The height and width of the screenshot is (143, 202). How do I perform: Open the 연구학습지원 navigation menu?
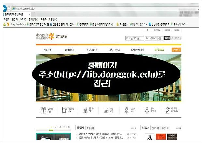tap(92, 50)
